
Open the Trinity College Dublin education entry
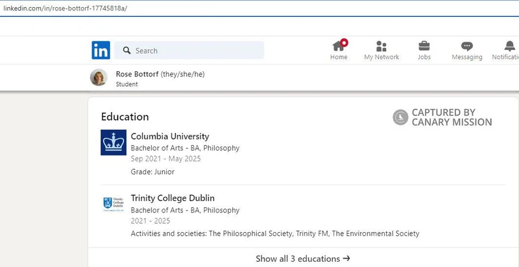173,198
